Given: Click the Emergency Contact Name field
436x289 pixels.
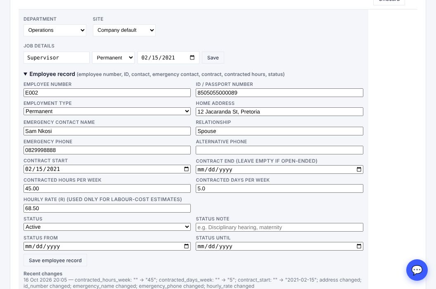Looking at the screenshot, I should [x=107, y=131].
